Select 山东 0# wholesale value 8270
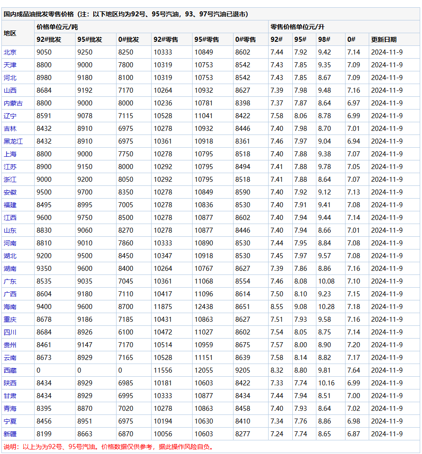422x454 pixels. [x=126, y=231]
